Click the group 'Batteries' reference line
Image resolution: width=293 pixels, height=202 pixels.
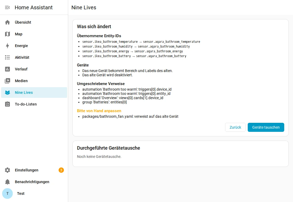104,102
